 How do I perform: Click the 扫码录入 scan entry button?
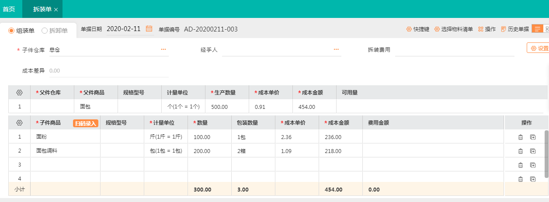pyautogui.click(x=86, y=123)
